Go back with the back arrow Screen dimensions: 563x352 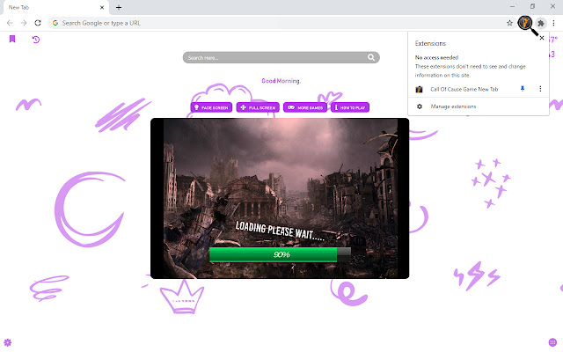pos(10,23)
